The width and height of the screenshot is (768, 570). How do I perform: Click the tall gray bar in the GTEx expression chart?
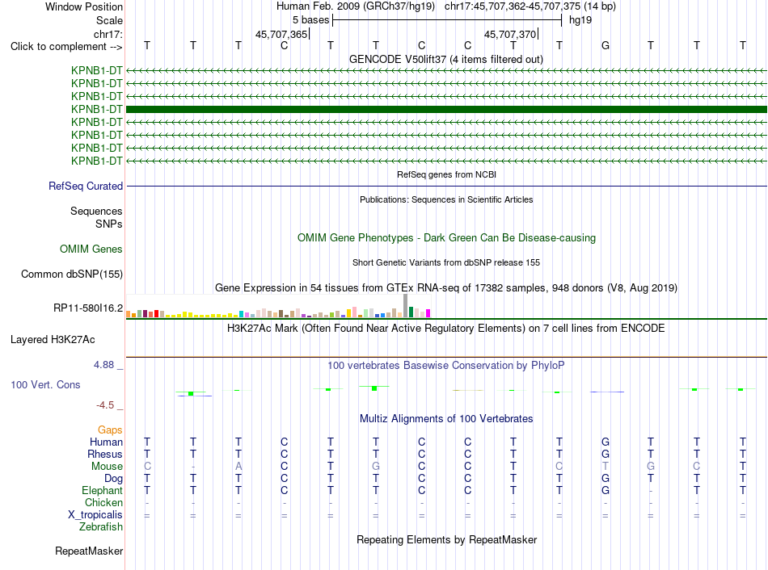pyautogui.click(x=406, y=306)
